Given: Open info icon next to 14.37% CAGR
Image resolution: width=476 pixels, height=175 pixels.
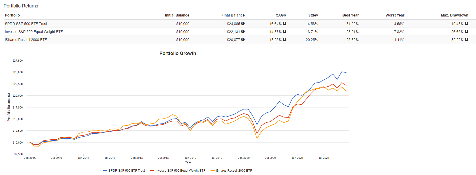Looking at the screenshot, I should pos(284,31).
